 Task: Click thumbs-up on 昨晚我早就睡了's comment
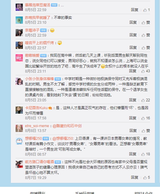click(x=146, y=22)
